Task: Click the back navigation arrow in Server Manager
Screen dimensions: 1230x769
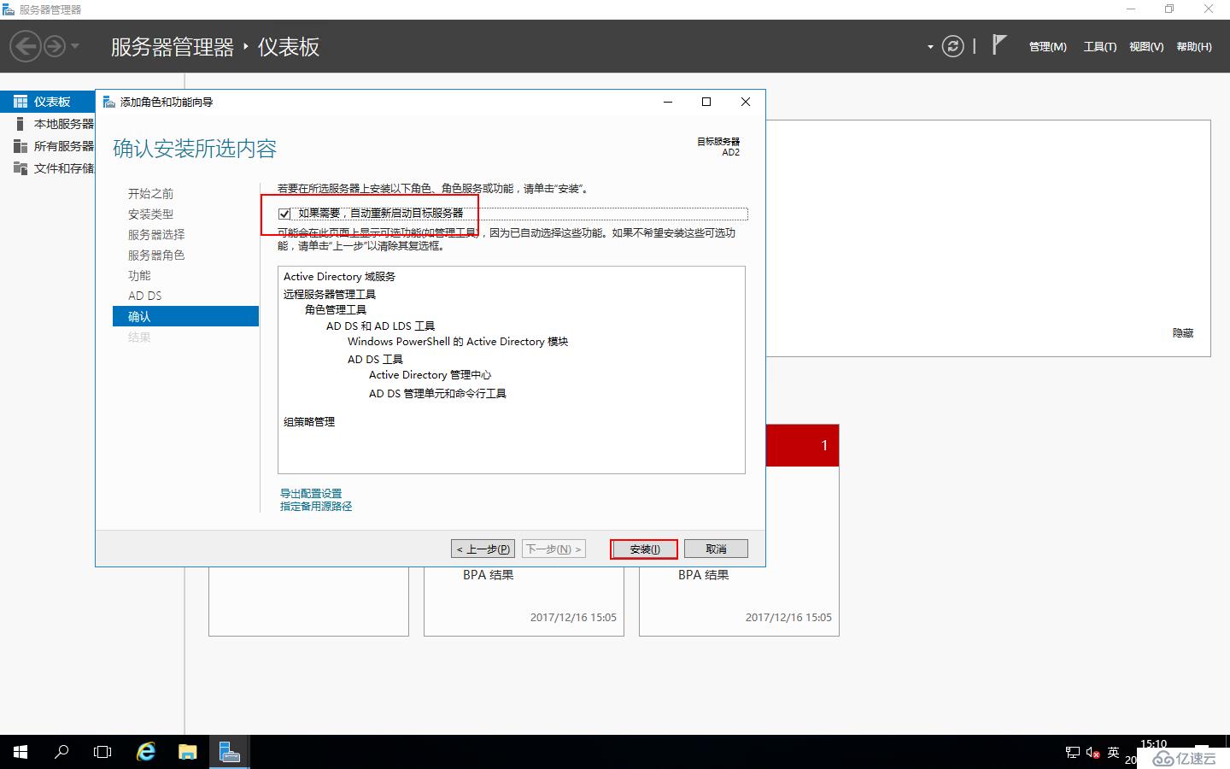Action: (26, 46)
